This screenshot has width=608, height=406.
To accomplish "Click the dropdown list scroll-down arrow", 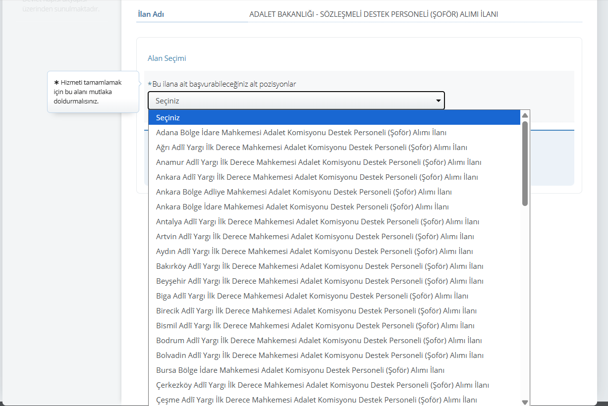I will [525, 402].
